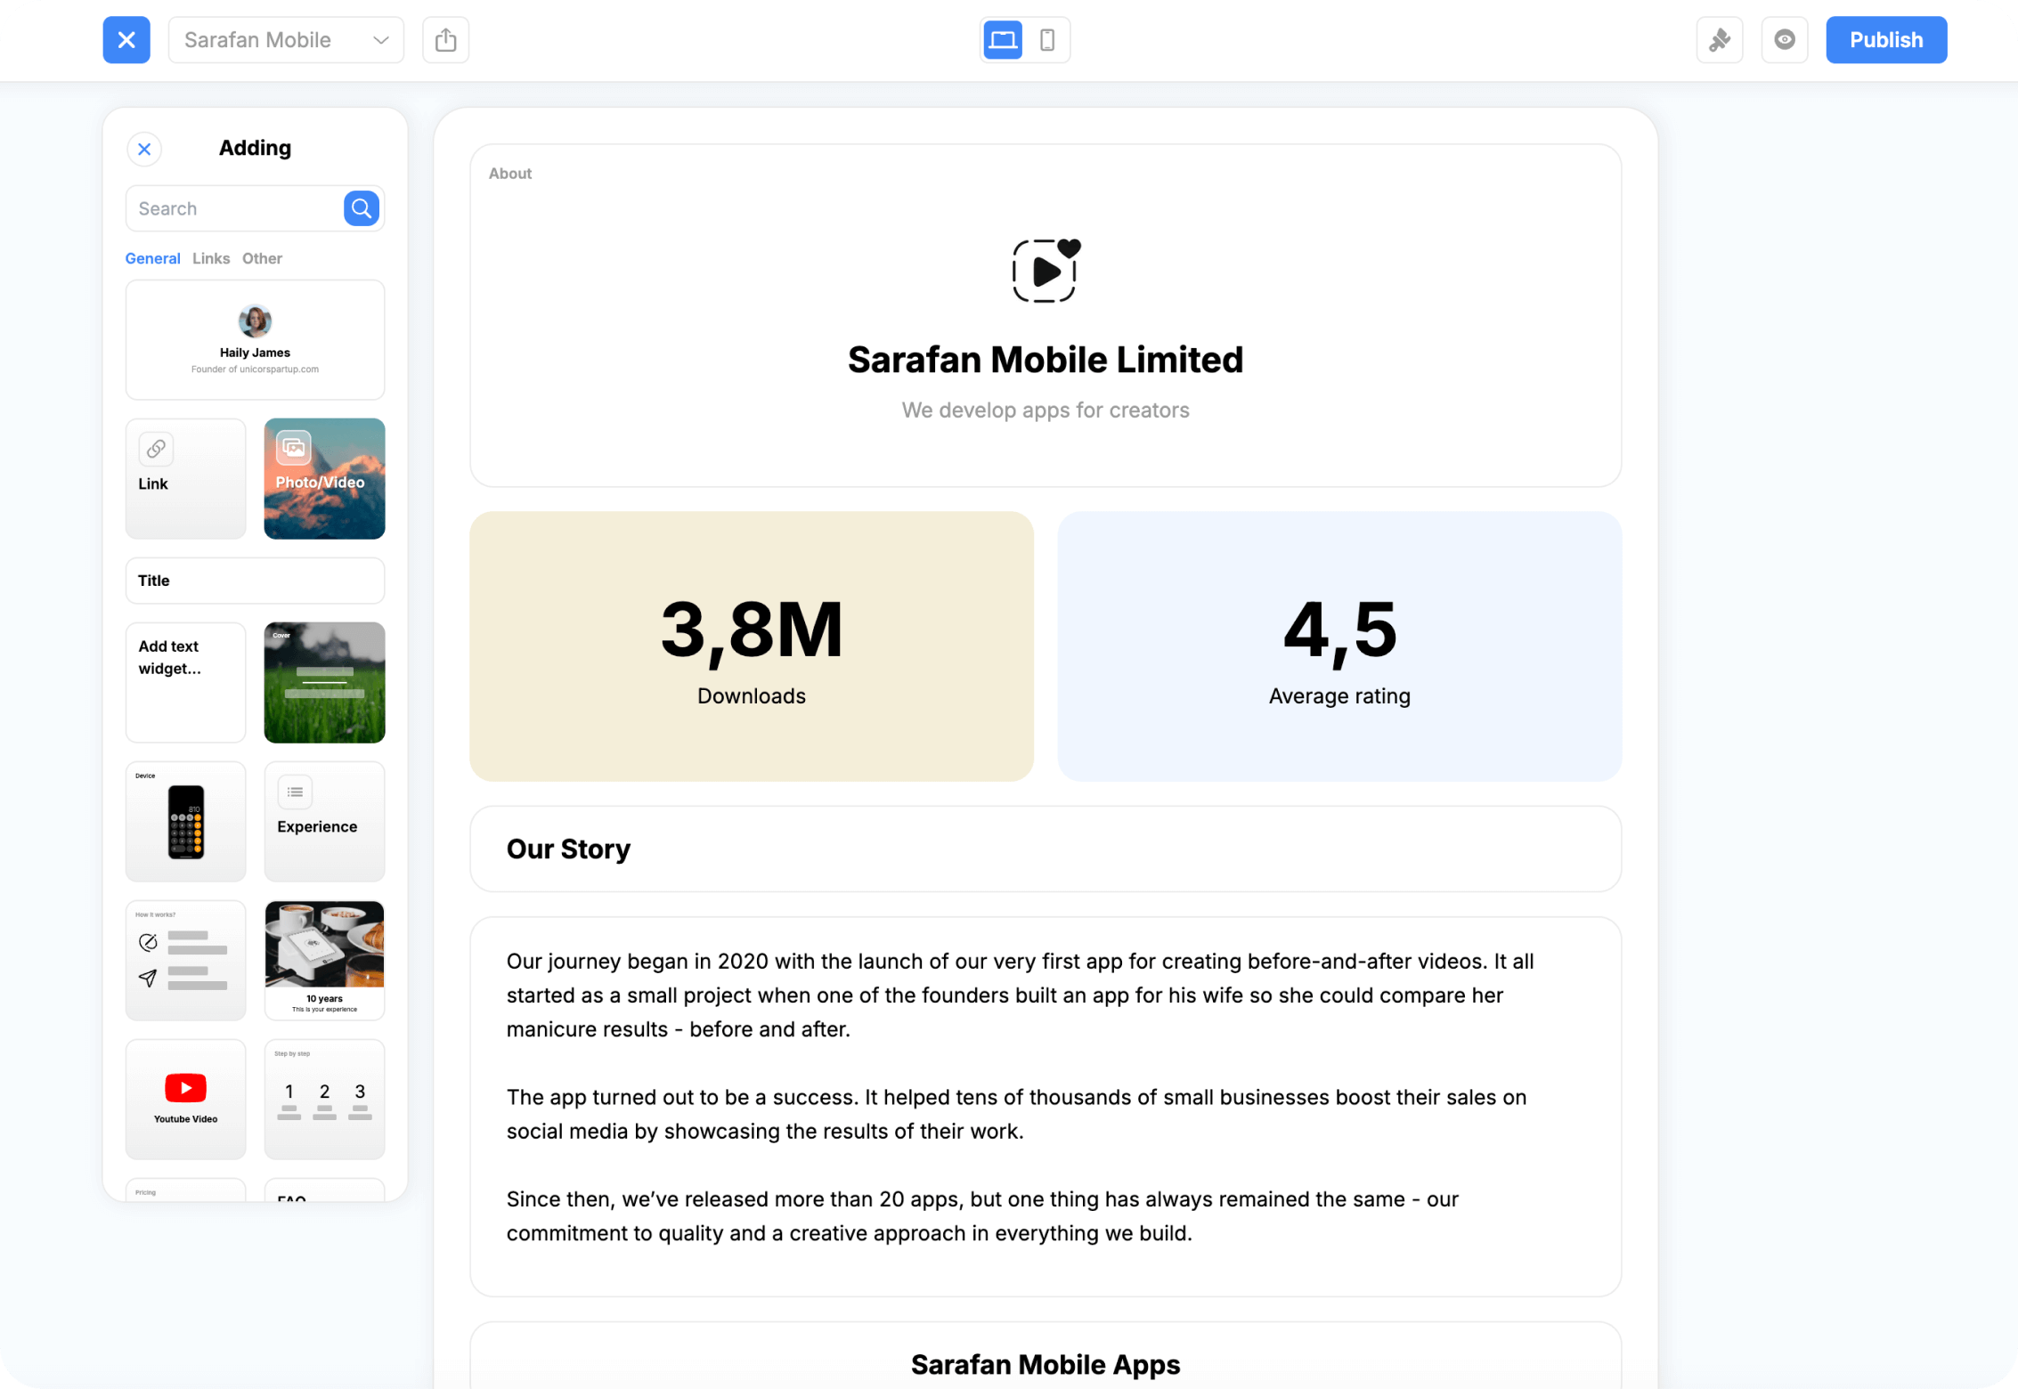This screenshot has height=1389, width=2018.
Task: Dismiss the Adding panel with its X
Action: tap(144, 149)
